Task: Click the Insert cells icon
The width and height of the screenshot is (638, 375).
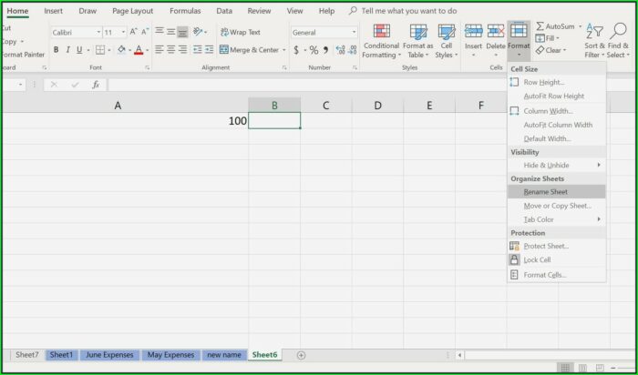Action: coord(473,31)
